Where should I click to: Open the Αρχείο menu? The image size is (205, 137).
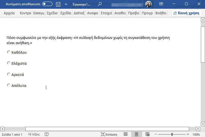(9, 13)
